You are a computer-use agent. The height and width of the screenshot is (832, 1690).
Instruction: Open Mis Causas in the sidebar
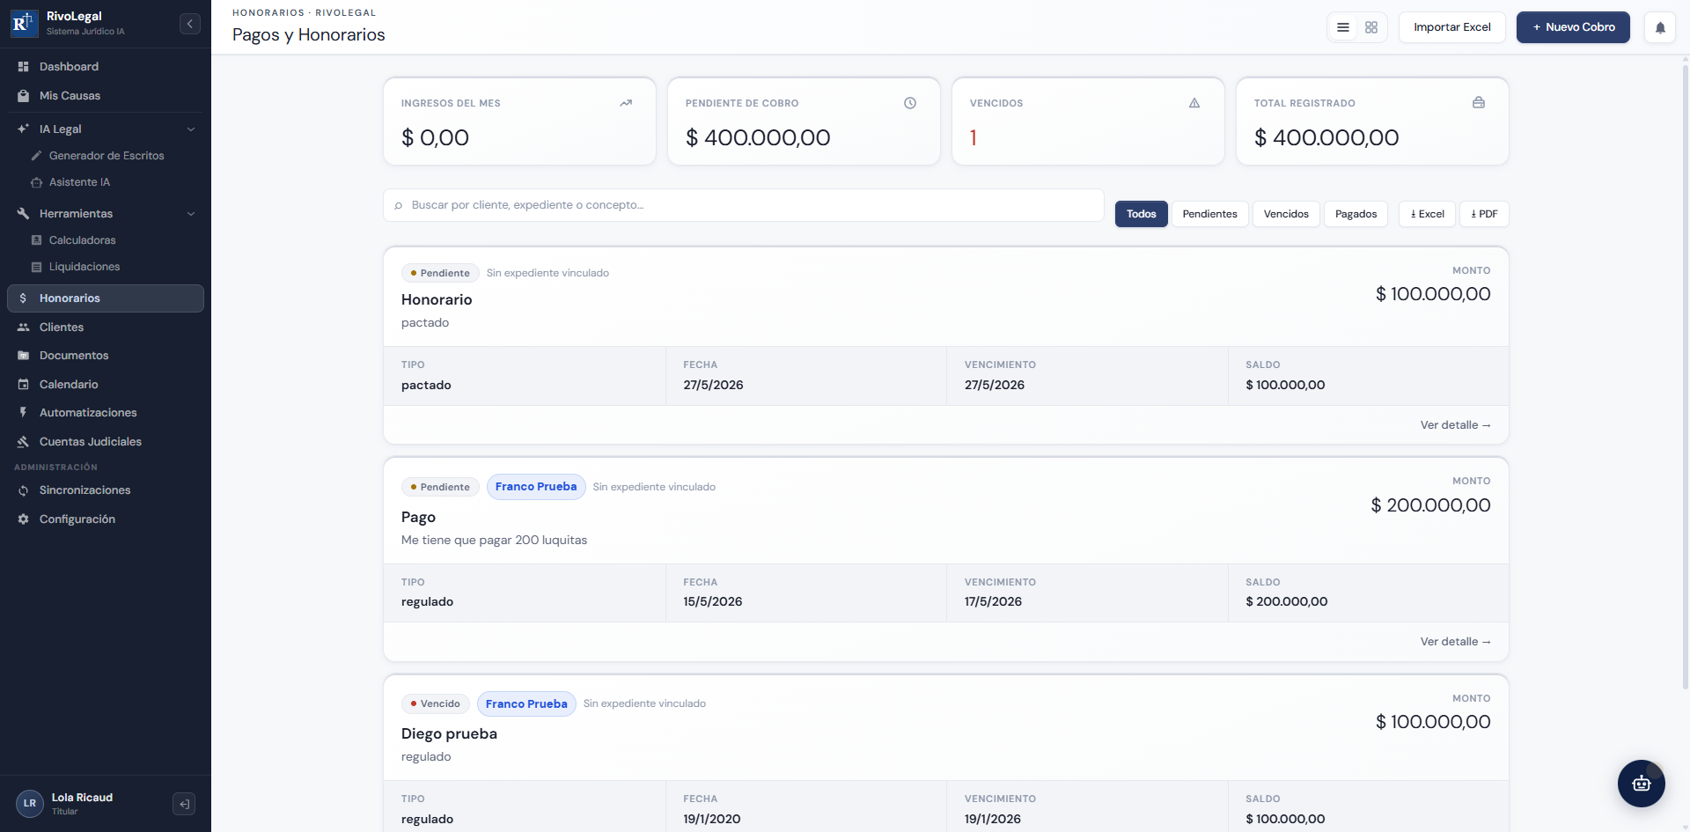coord(106,96)
